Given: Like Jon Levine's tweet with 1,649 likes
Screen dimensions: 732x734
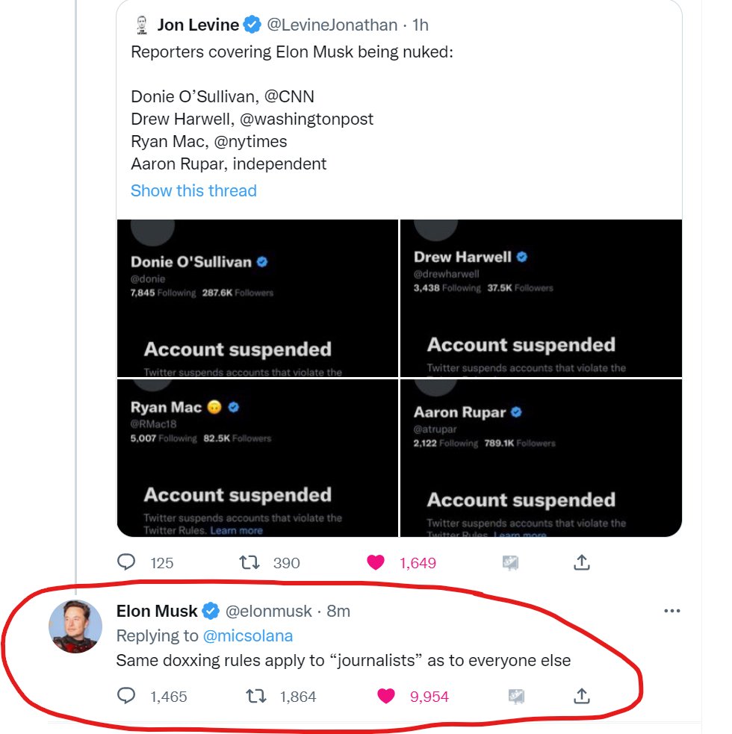Looking at the screenshot, I should click(x=375, y=562).
